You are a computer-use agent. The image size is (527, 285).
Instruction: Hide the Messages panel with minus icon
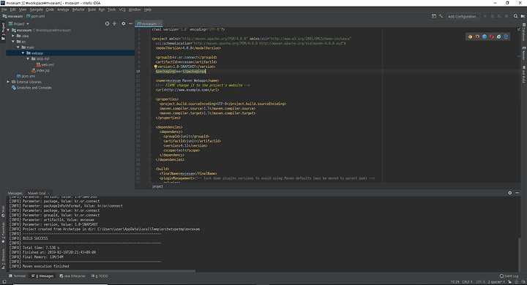tap(517, 193)
